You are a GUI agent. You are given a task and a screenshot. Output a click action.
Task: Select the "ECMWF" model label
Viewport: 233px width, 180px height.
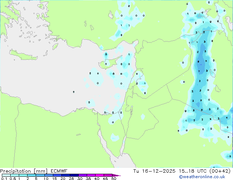59,171
